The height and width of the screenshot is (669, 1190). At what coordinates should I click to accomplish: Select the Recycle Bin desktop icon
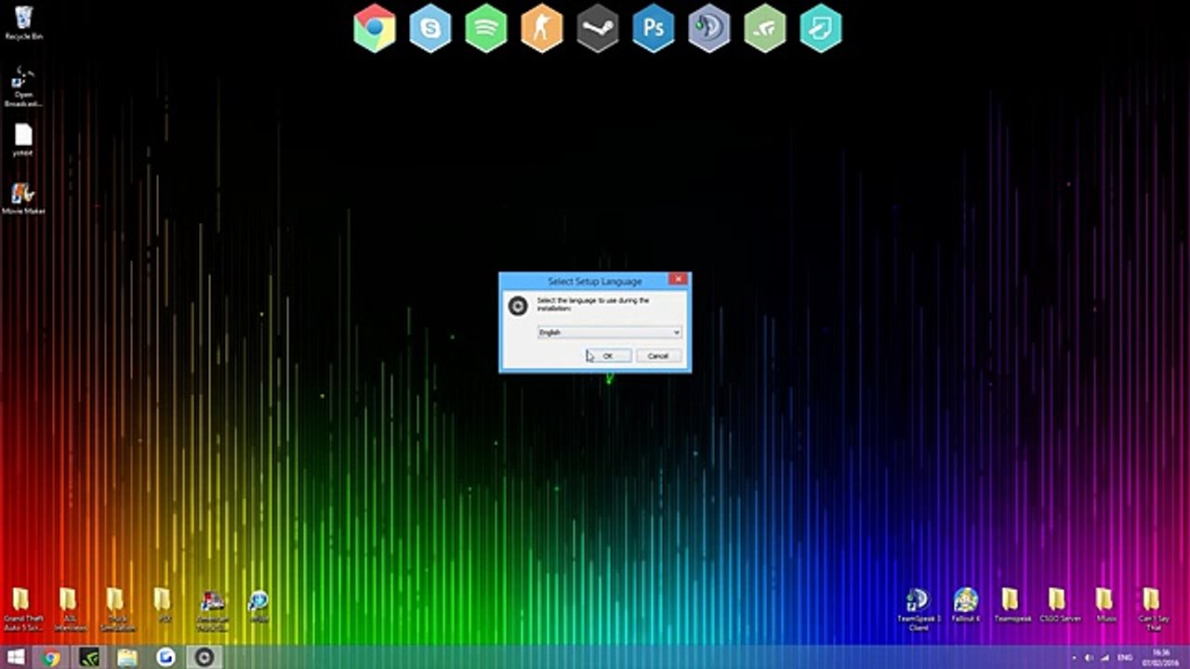click(x=23, y=23)
